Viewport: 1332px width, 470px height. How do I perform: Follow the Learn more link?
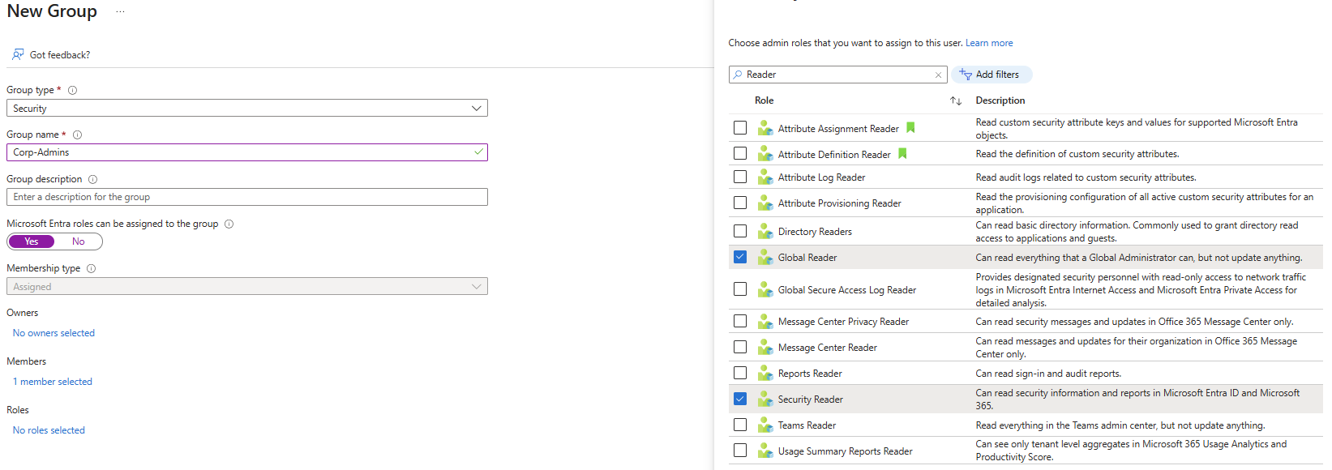(988, 43)
